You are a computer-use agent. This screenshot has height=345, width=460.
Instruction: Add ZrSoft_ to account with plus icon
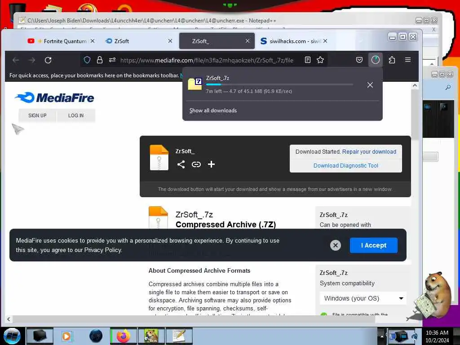[x=211, y=164]
